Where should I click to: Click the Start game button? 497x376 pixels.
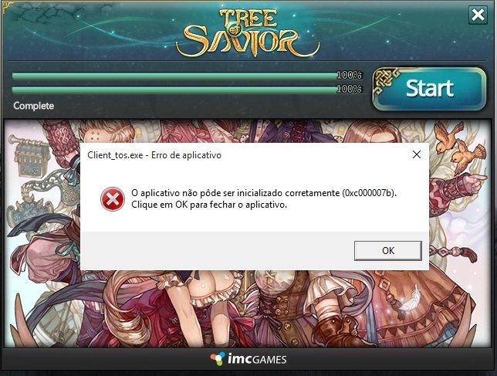point(429,89)
